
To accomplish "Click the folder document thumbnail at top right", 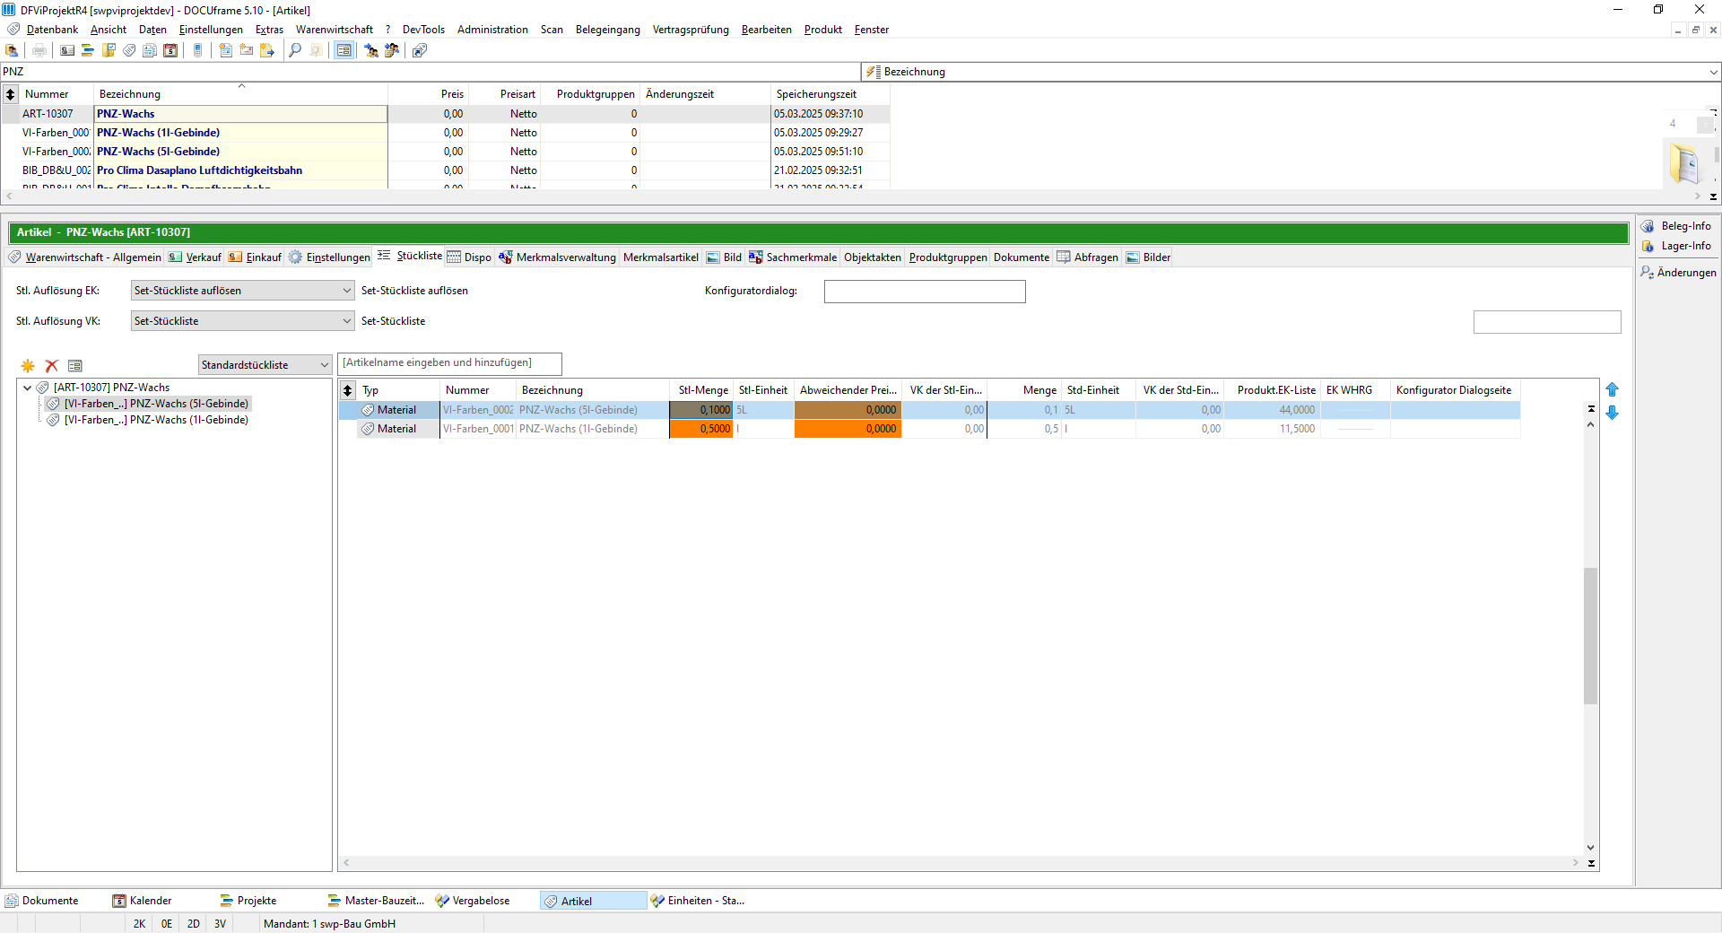I will tap(1685, 163).
